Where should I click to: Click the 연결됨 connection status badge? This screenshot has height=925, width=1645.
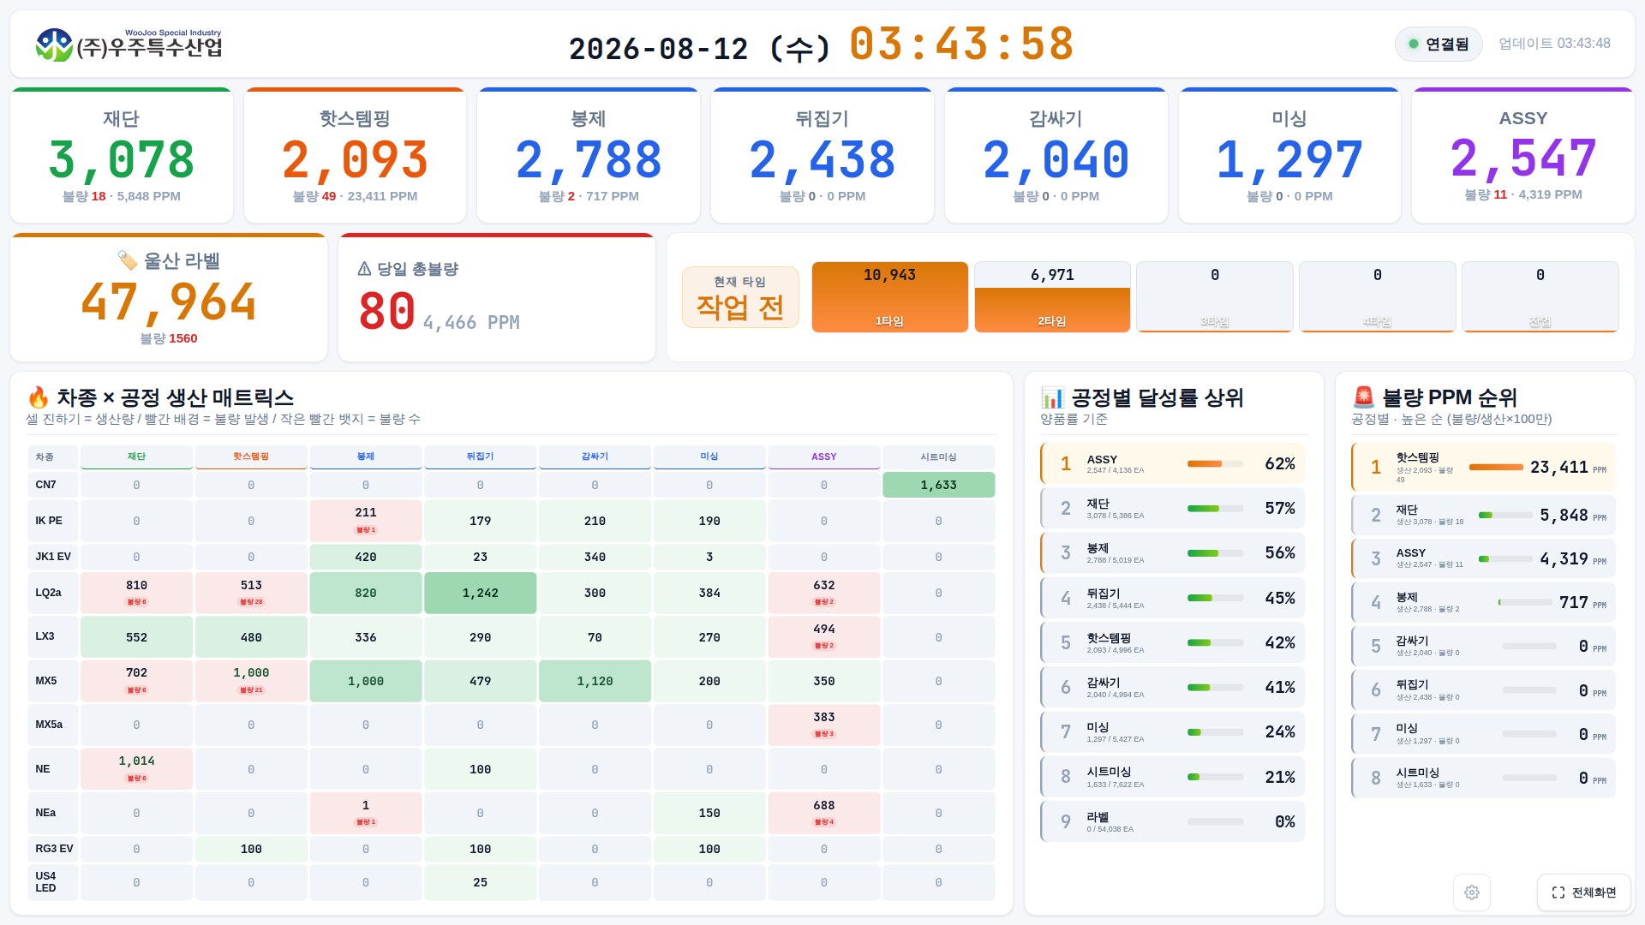[x=1439, y=44]
